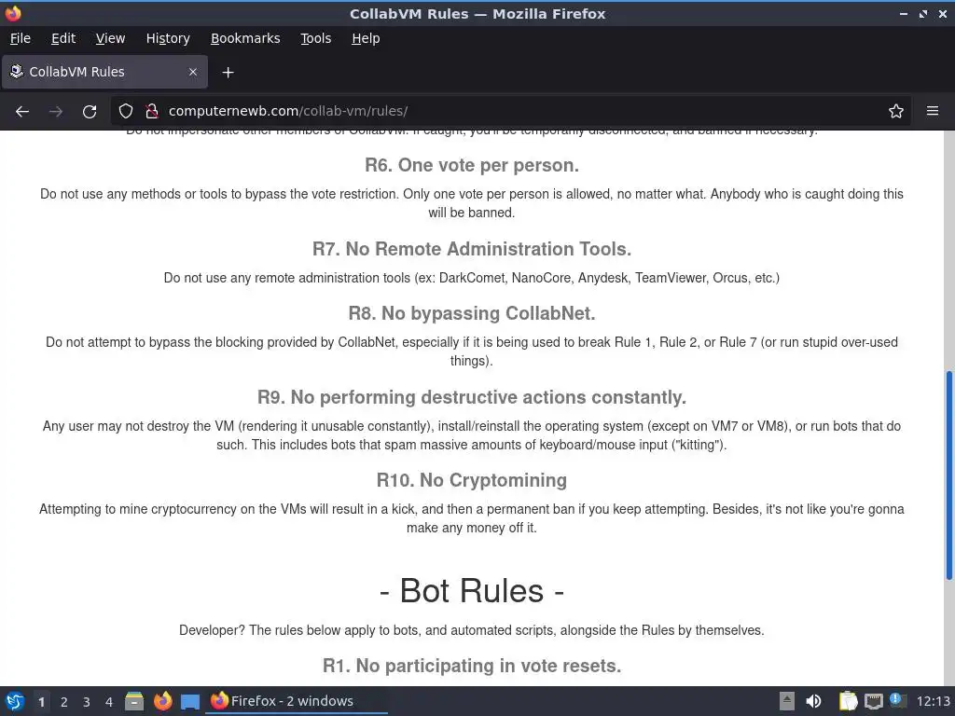Switch to virtual desktop 2
The image size is (955, 716).
[x=64, y=702]
